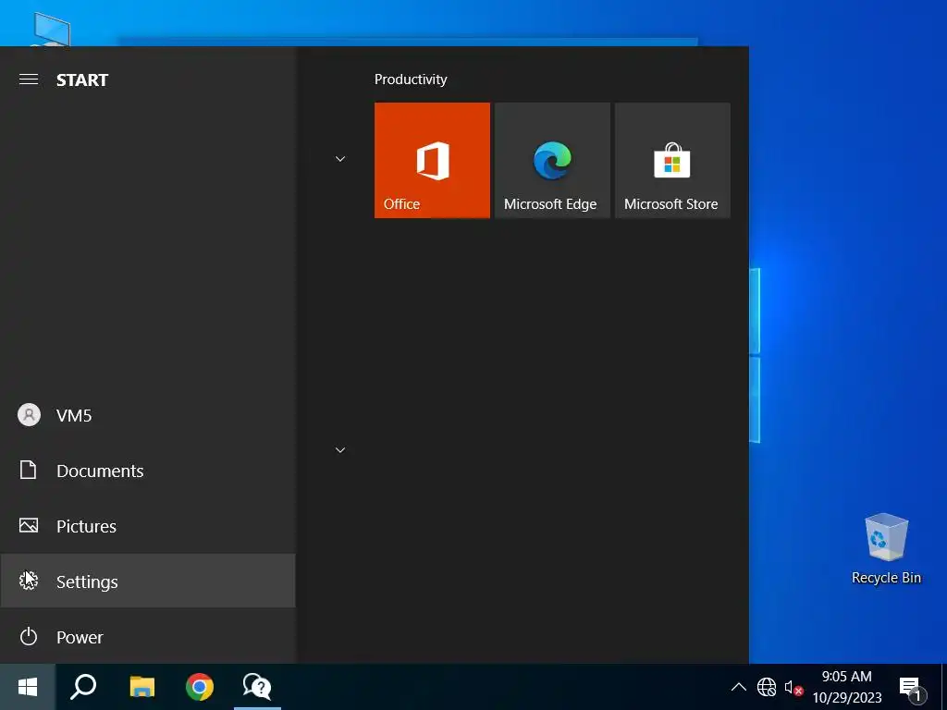Select the Productivity group header
The height and width of the screenshot is (710, 947).
(x=411, y=80)
